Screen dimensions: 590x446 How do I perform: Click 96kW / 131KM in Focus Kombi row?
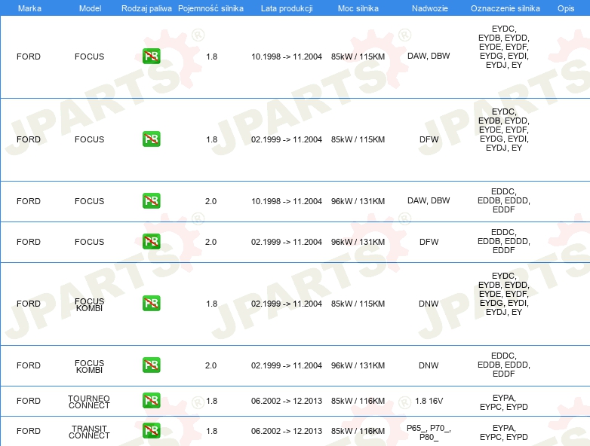358,365
